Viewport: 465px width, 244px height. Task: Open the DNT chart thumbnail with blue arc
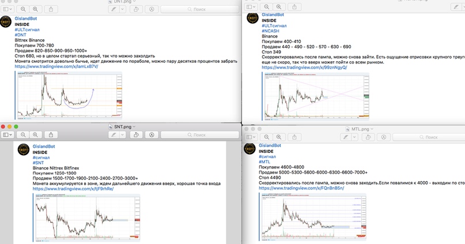click(69, 95)
